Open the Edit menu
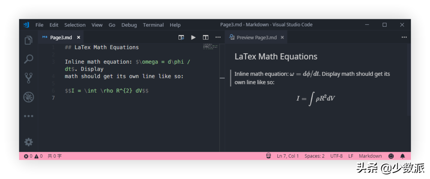 [54, 25]
